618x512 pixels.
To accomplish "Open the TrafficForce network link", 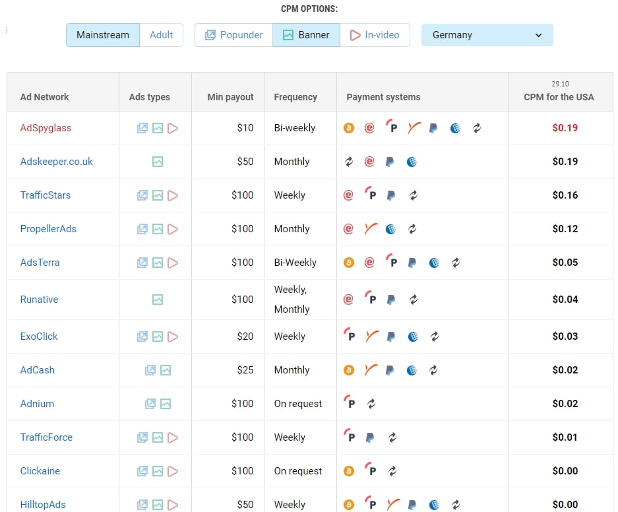I will [x=46, y=437].
